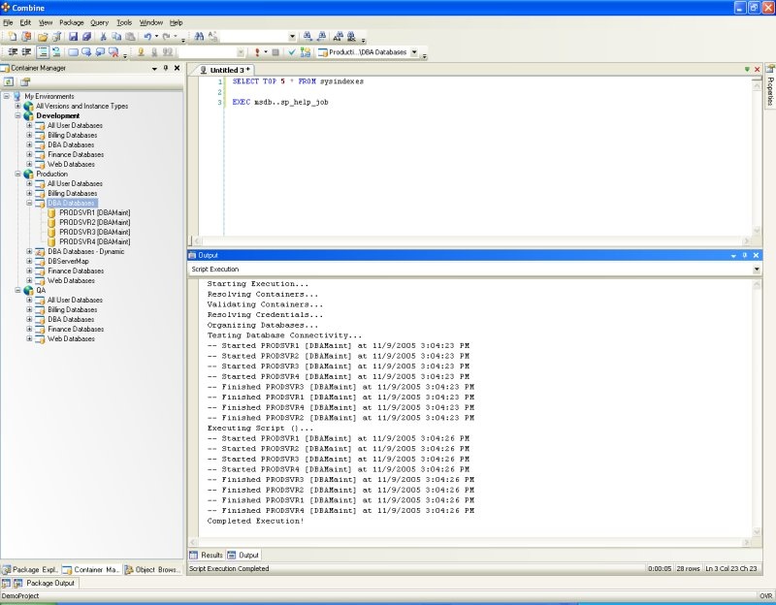The image size is (776, 605).
Task: Expand the QA Finance Databases node
Action: [x=29, y=330]
